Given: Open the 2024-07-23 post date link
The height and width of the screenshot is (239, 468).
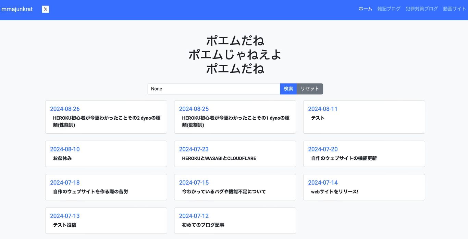Looking at the screenshot, I should point(194,149).
